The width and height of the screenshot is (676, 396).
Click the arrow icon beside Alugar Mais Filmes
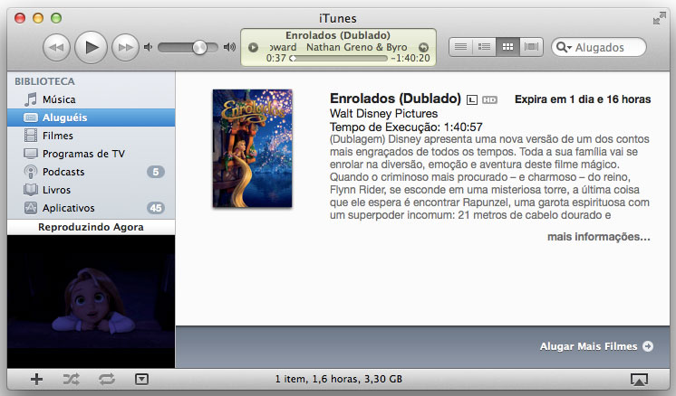[x=648, y=346]
